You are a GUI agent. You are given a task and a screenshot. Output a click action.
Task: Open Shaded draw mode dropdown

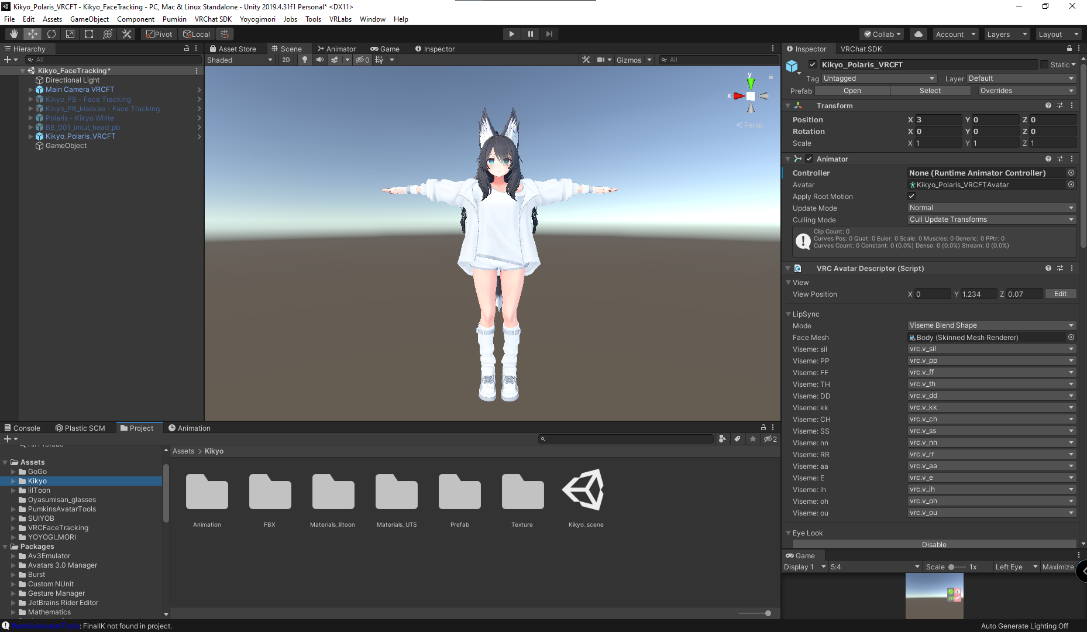(x=240, y=60)
